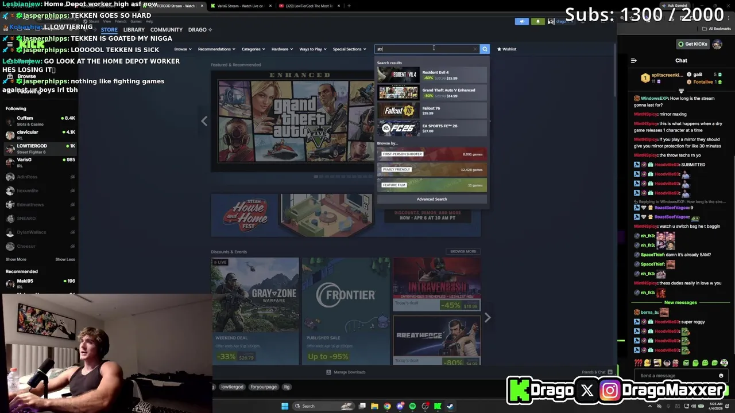The width and height of the screenshot is (735, 413).
Task: Select EA SPORTS FC 26 search result
Action: (432, 128)
